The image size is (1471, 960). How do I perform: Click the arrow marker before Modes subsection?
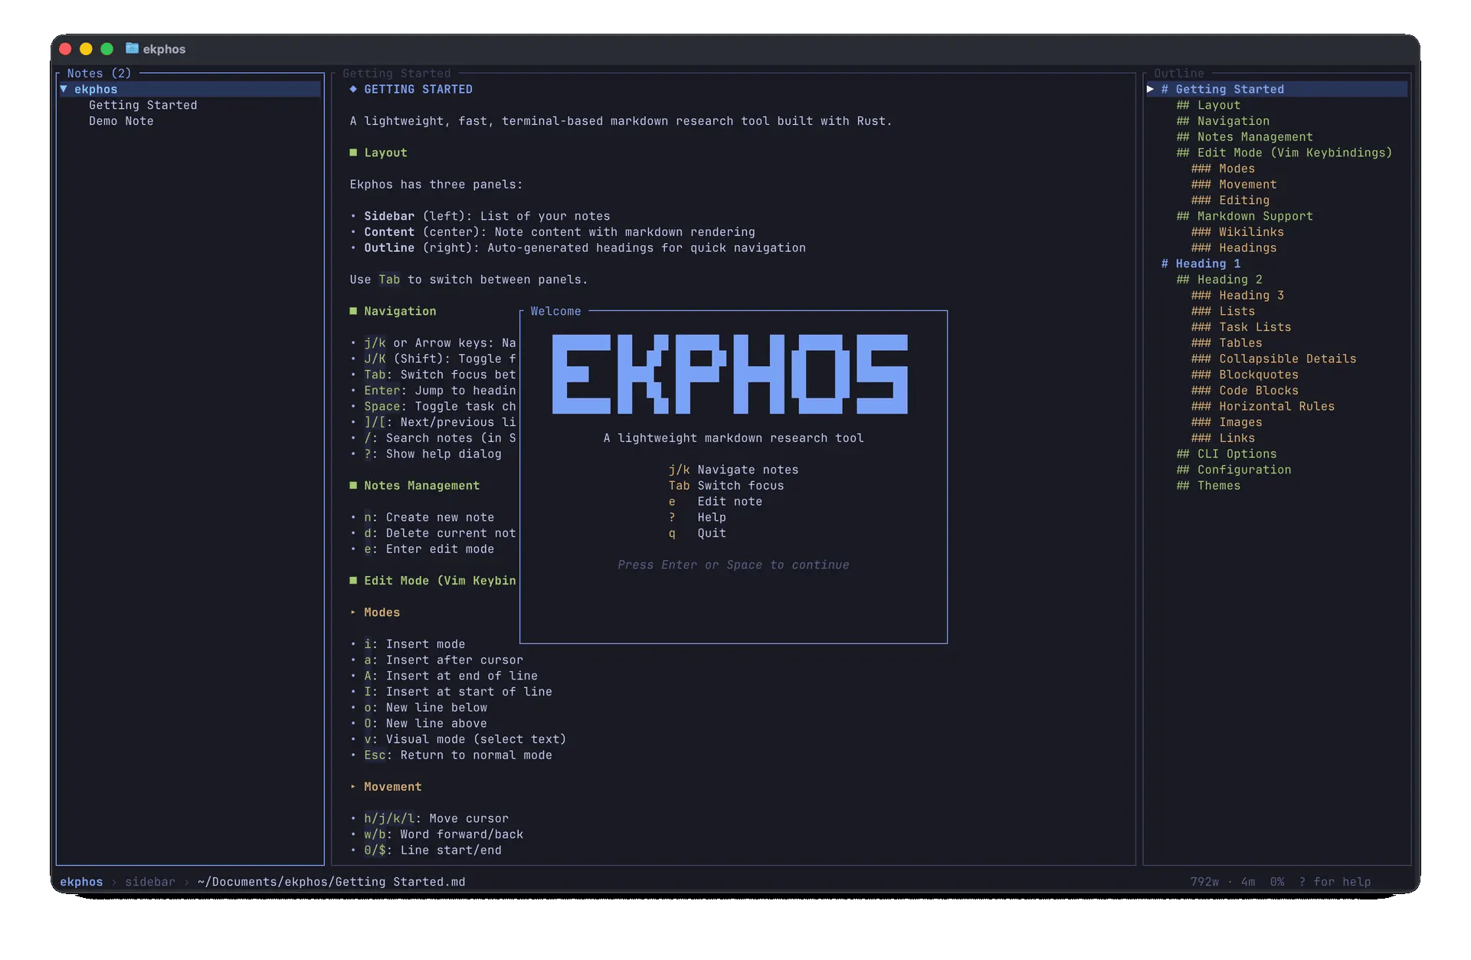(x=354, y=612)
